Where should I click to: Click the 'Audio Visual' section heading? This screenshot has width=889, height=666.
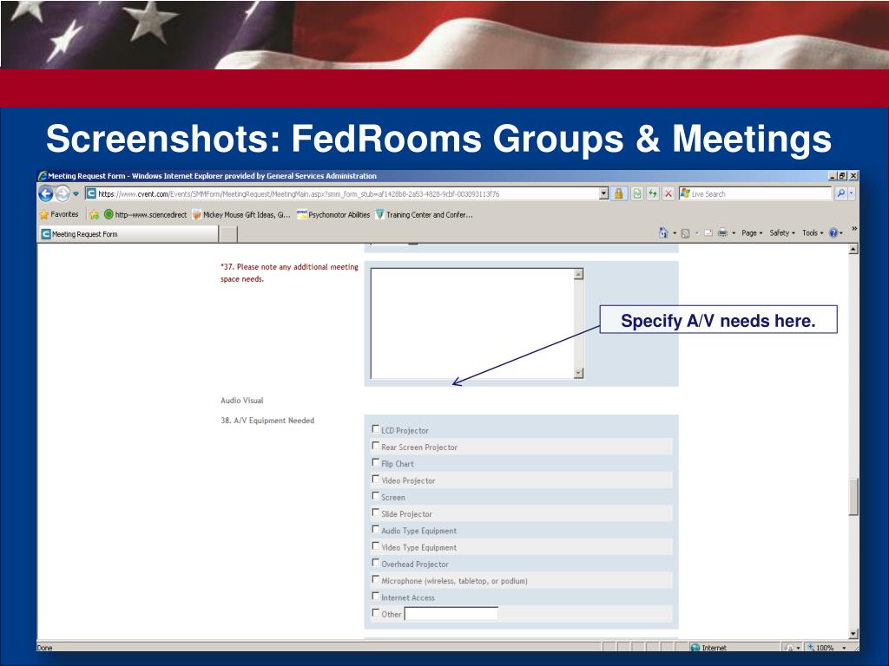(242, 401)
